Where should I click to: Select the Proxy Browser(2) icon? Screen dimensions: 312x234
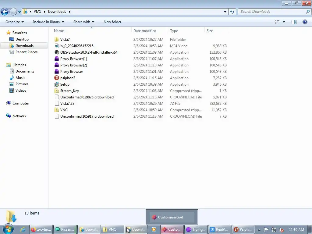point(56,65)
